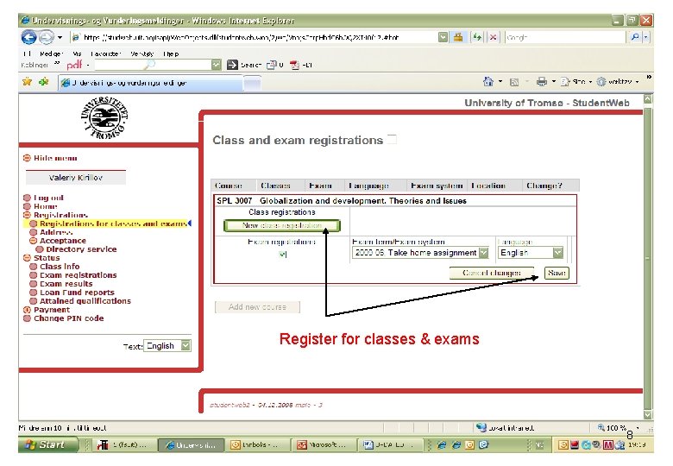
Task: Open the Hjelp menu
Action: pyautogui.click(x=171, y=54)
